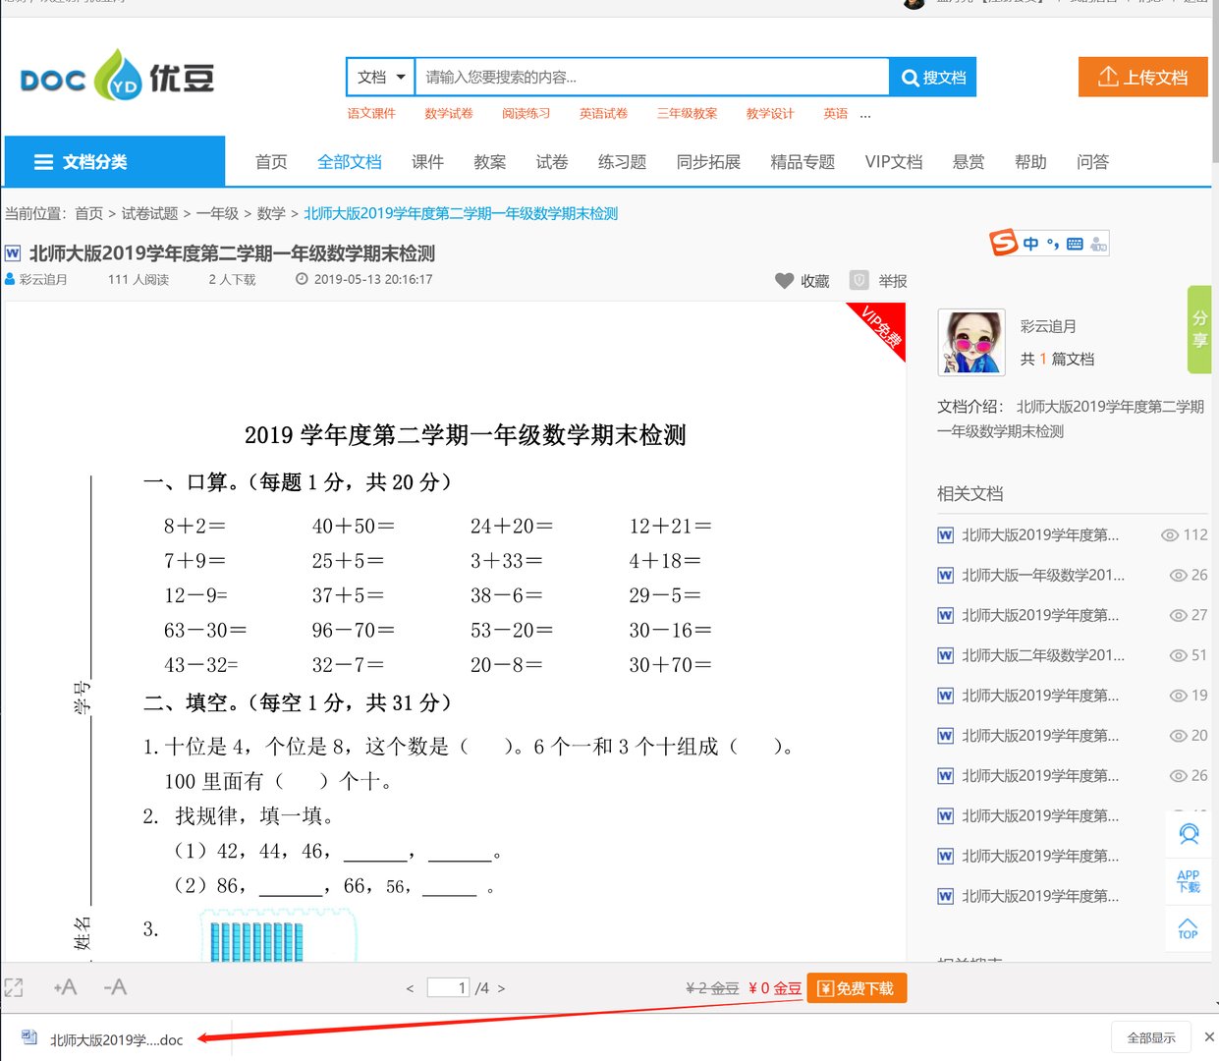Open the 文档 search category dropdown
Image resolution: width=1219 pixels, height=1061 pixels.
point(380,76)
